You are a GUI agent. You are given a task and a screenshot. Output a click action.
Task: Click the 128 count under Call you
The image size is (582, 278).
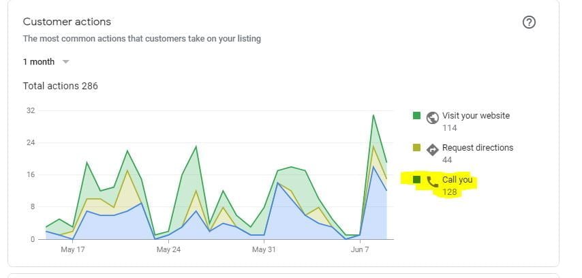[449, 192]
